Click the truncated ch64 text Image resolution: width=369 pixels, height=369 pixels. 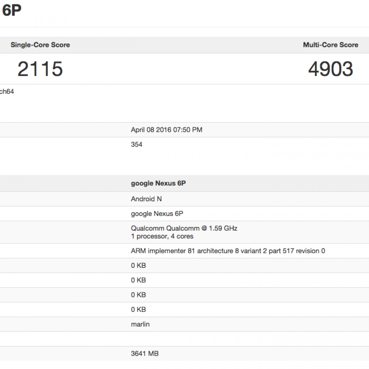7,92
